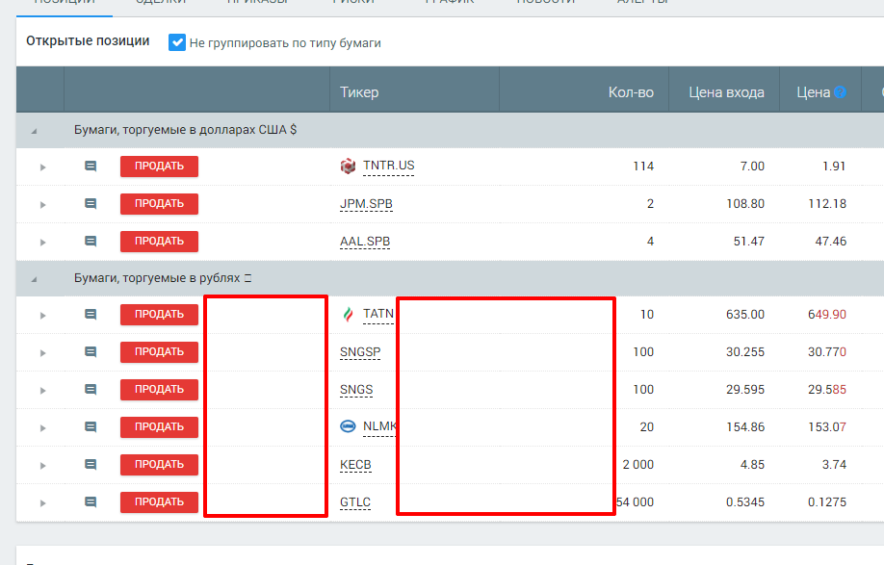Select entry price 108.80 for JPM.SPB
Screen dimensions: 884x565
[x=745, y=204]
